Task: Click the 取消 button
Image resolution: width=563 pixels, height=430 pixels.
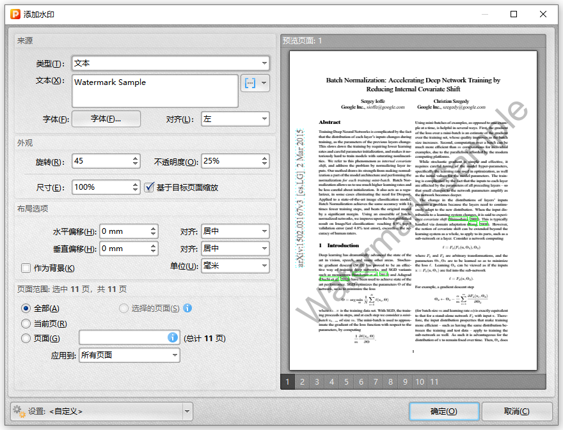Action: [x=516, y=411]
